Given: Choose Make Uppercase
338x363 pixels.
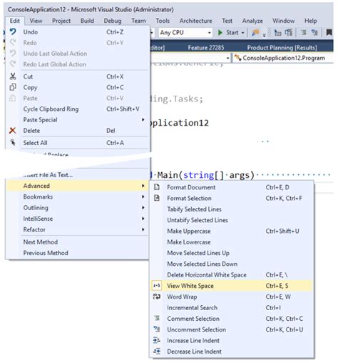Looking at the screenshot, I should (231, 231).
